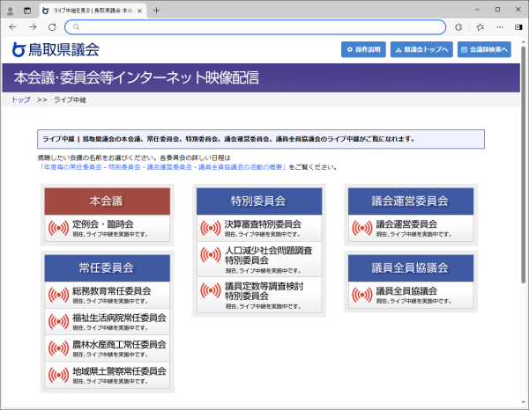Viewport: 529px width, 410px height.
Task: Click live icon beside 福祉生活病院常任委員会
Action: [x=59, y=322]
